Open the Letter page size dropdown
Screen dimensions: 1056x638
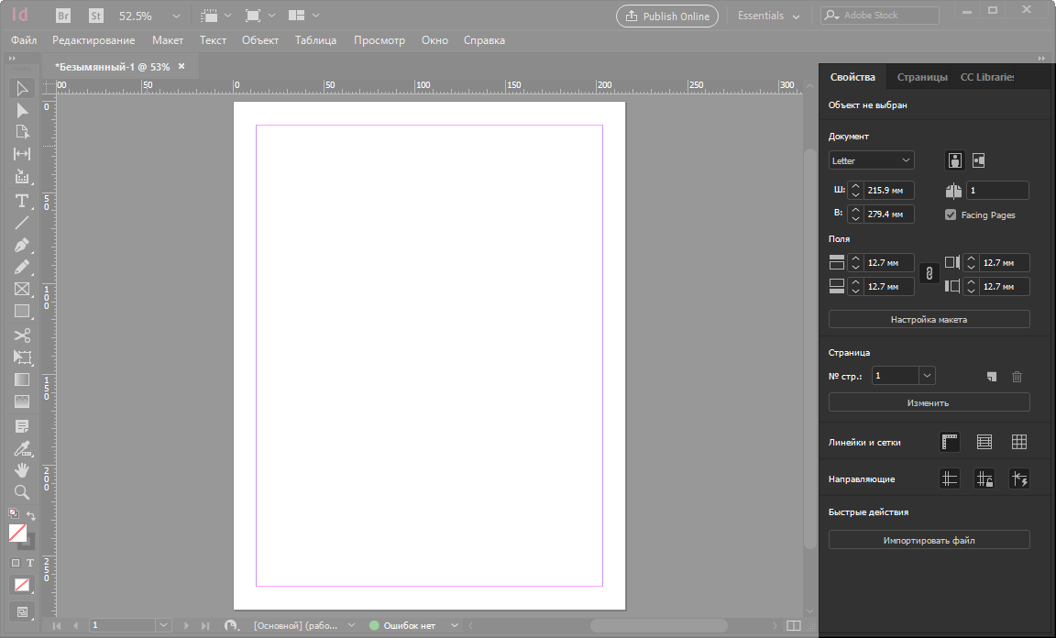coord(871,160)
